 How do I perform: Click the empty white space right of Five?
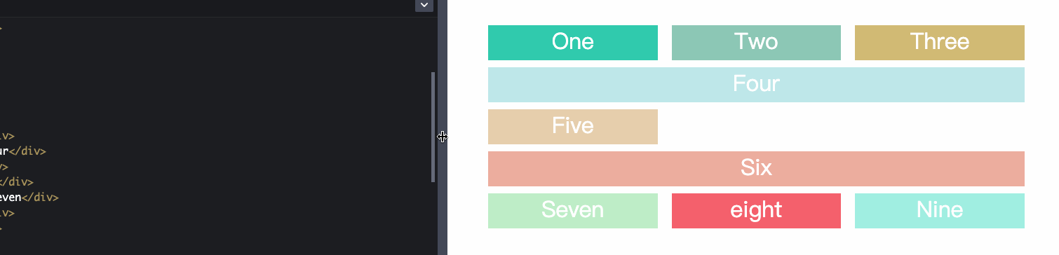[x=841, y=127]
